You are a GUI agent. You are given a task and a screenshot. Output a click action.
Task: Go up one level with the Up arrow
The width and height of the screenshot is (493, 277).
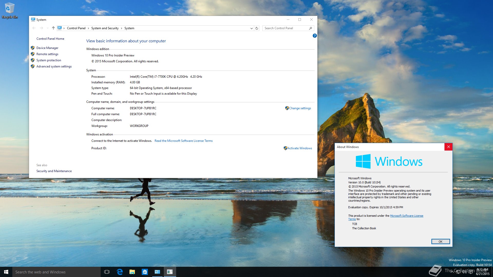tap(53, 28)
